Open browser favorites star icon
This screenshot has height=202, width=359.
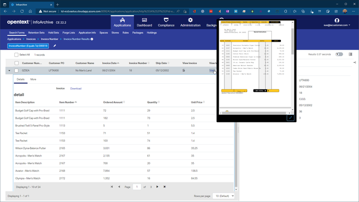click(x=295, y=11)
